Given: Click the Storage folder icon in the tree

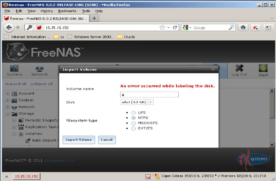Looking at the screenshot, I should [14, 114].
